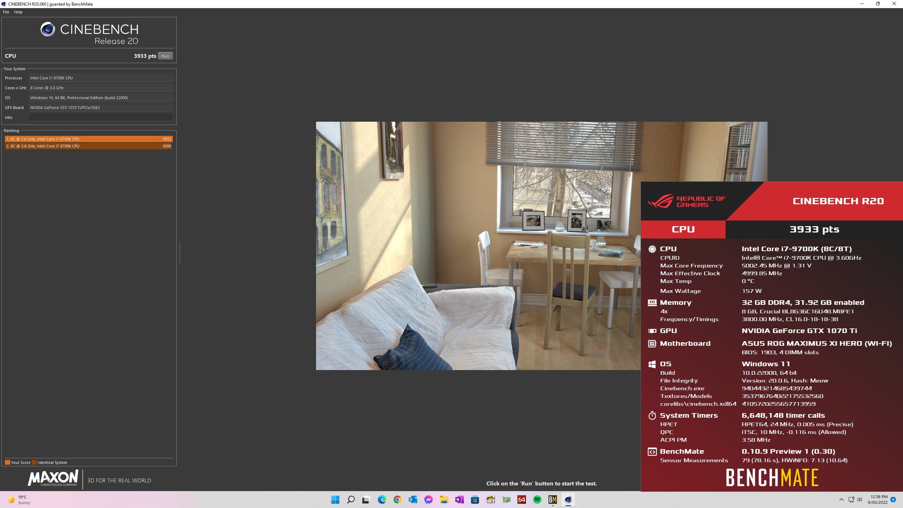903x508 pixels.
Task: Open OneNote from taskbar
Action: pos(459,500)
